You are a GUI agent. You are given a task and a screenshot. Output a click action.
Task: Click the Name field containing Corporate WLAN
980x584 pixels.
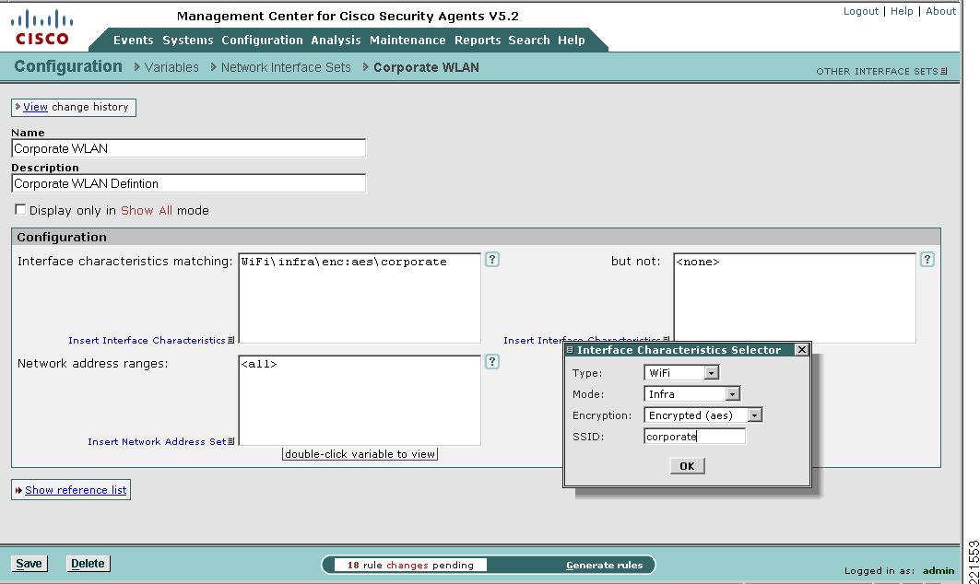click(x=188, y=148)
